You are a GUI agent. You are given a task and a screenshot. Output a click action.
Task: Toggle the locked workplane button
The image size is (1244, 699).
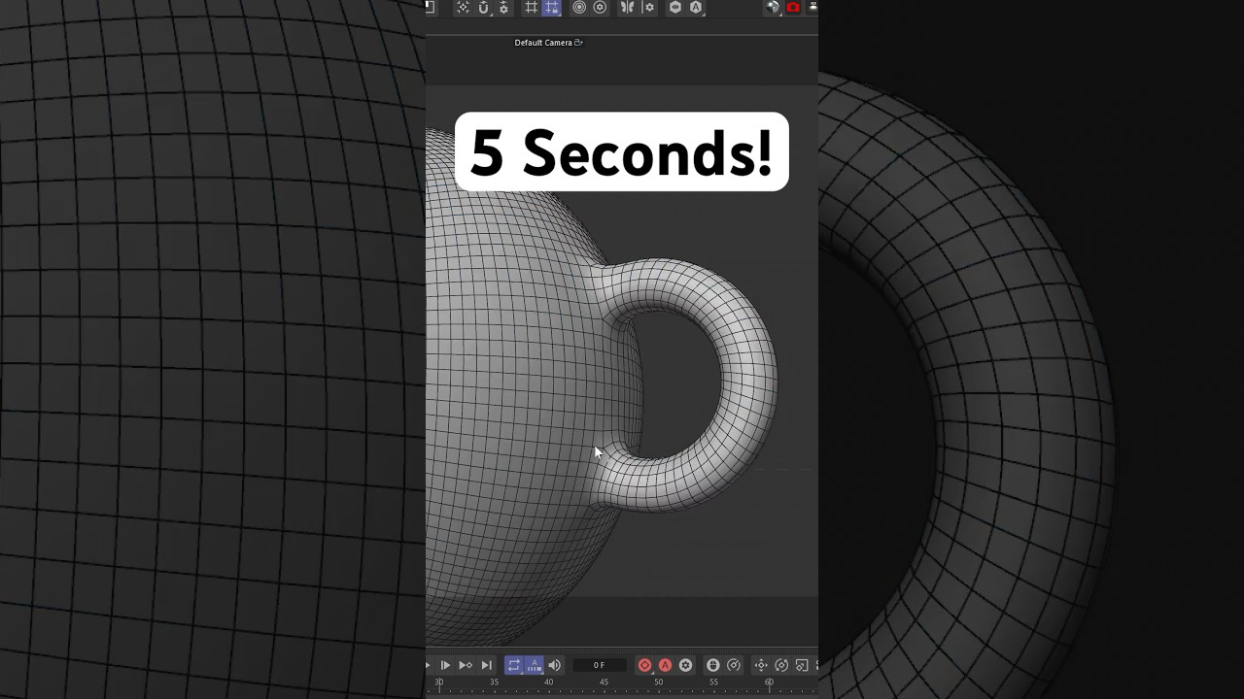pyautogui.click(x=552, y=8)
